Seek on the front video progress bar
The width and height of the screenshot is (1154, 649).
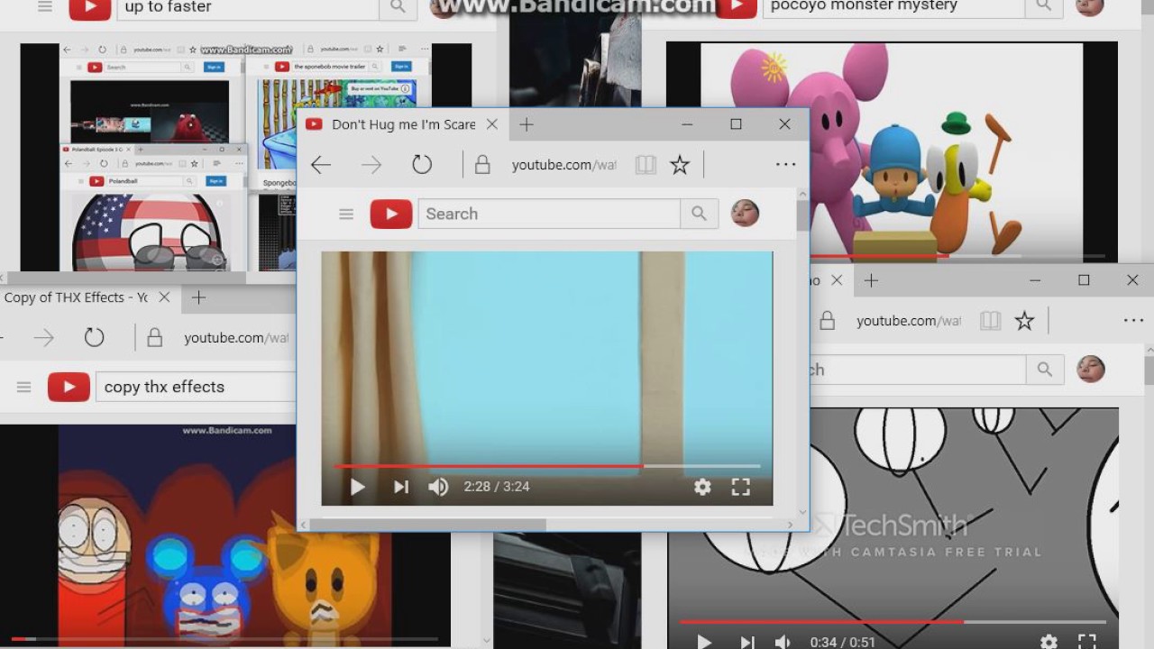[x=547, y=466]
